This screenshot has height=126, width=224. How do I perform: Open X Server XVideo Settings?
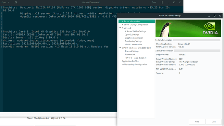[x=135, y=31]
